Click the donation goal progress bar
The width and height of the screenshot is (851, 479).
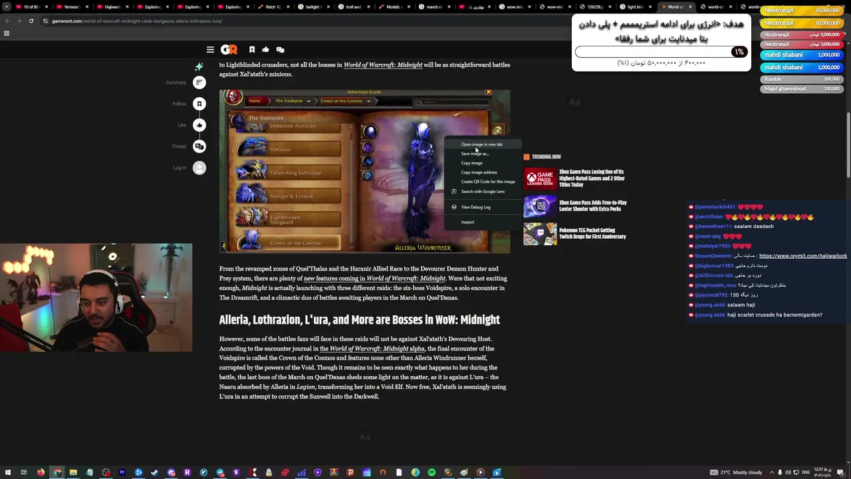click(x=662, y=52)
